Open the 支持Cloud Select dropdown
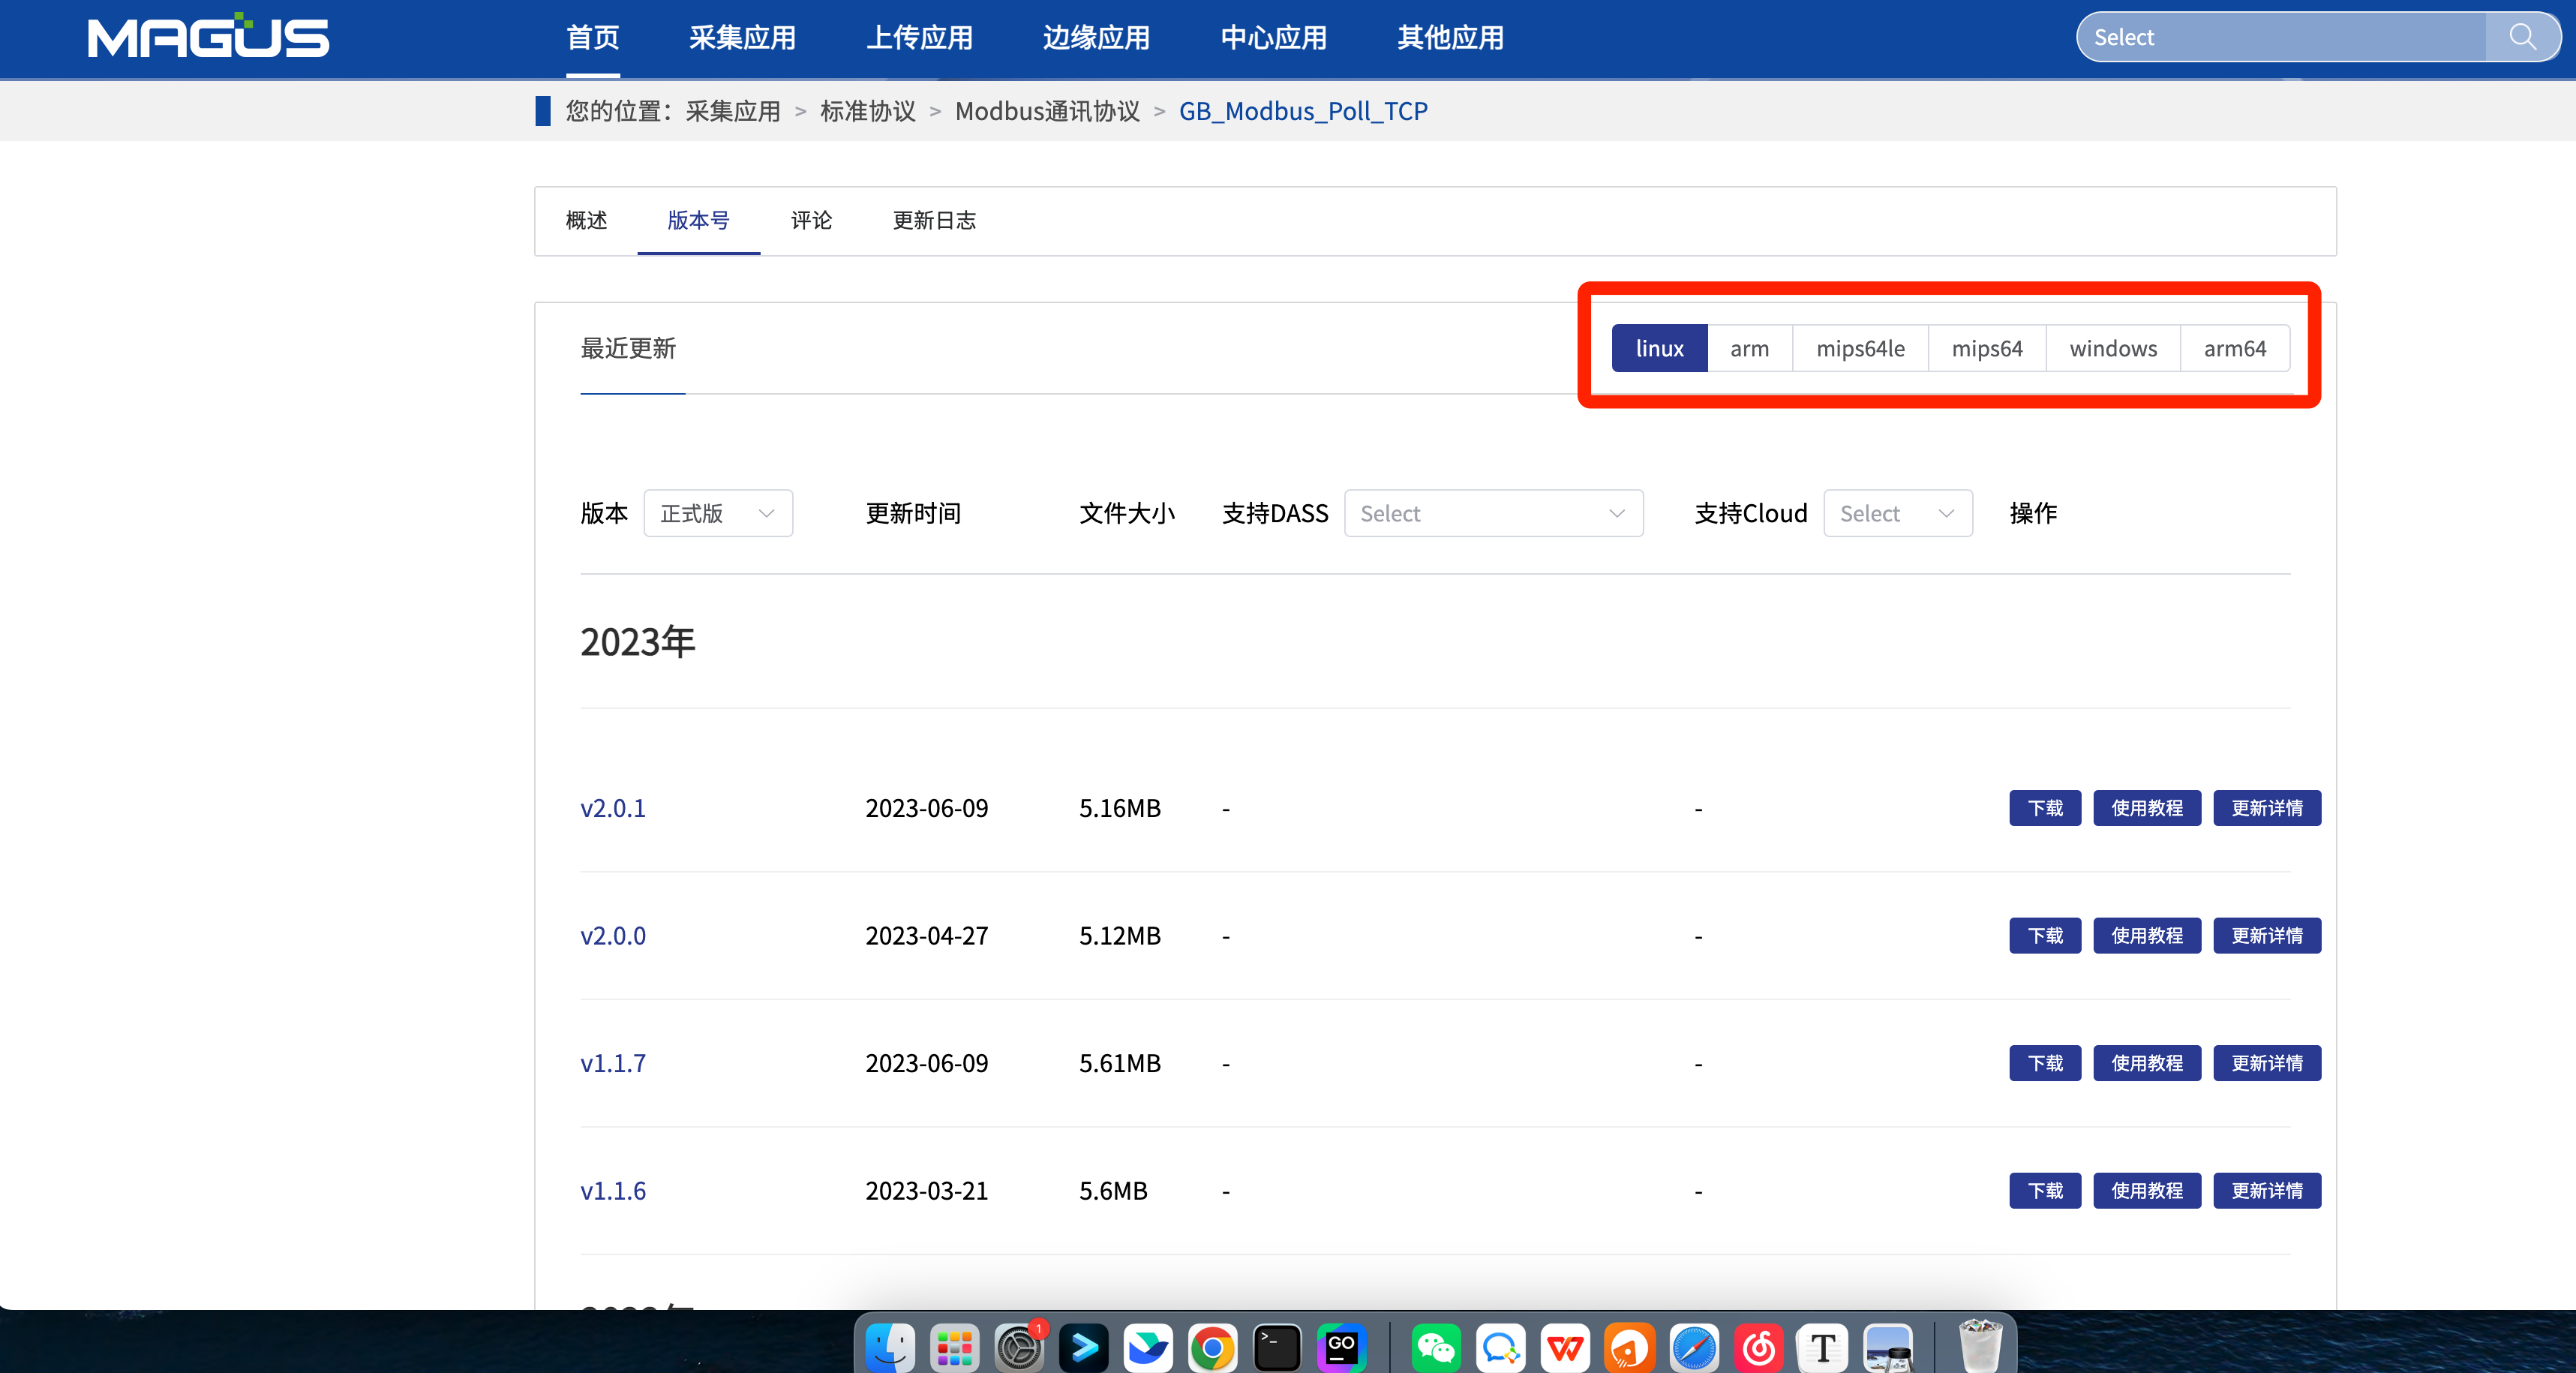 [1897, 513]
